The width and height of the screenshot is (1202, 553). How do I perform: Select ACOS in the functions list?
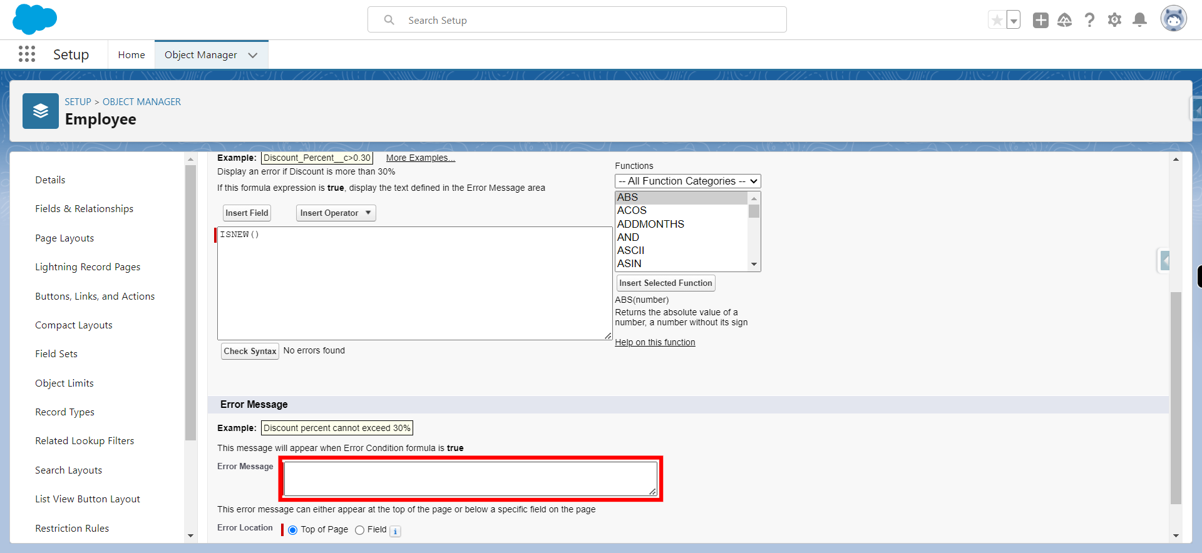pos(681,210)
